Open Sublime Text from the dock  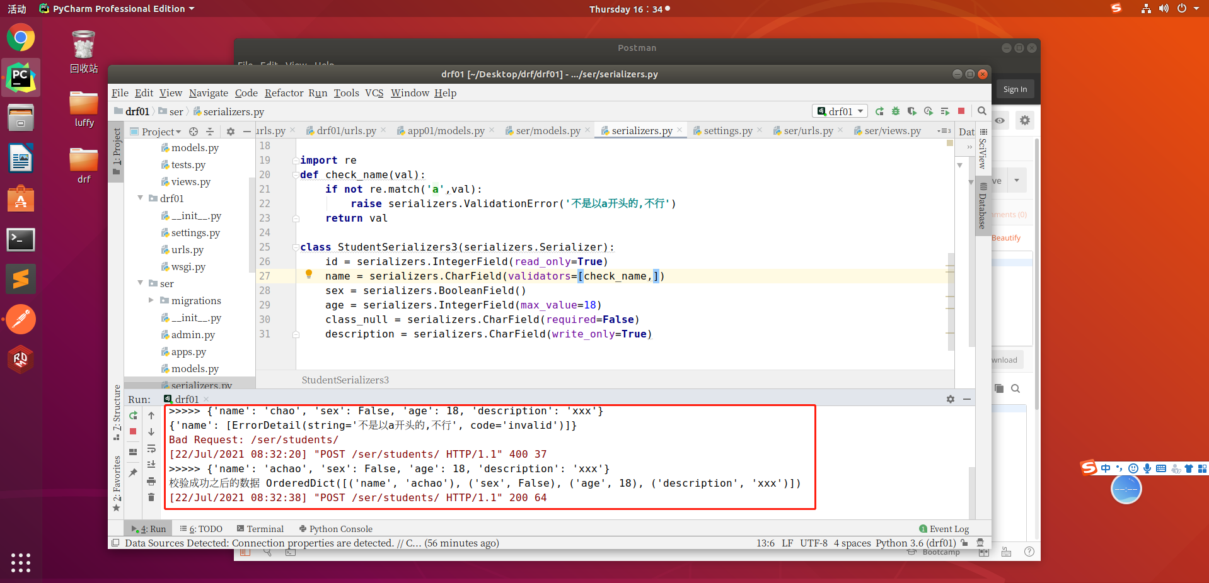[21, 279]
